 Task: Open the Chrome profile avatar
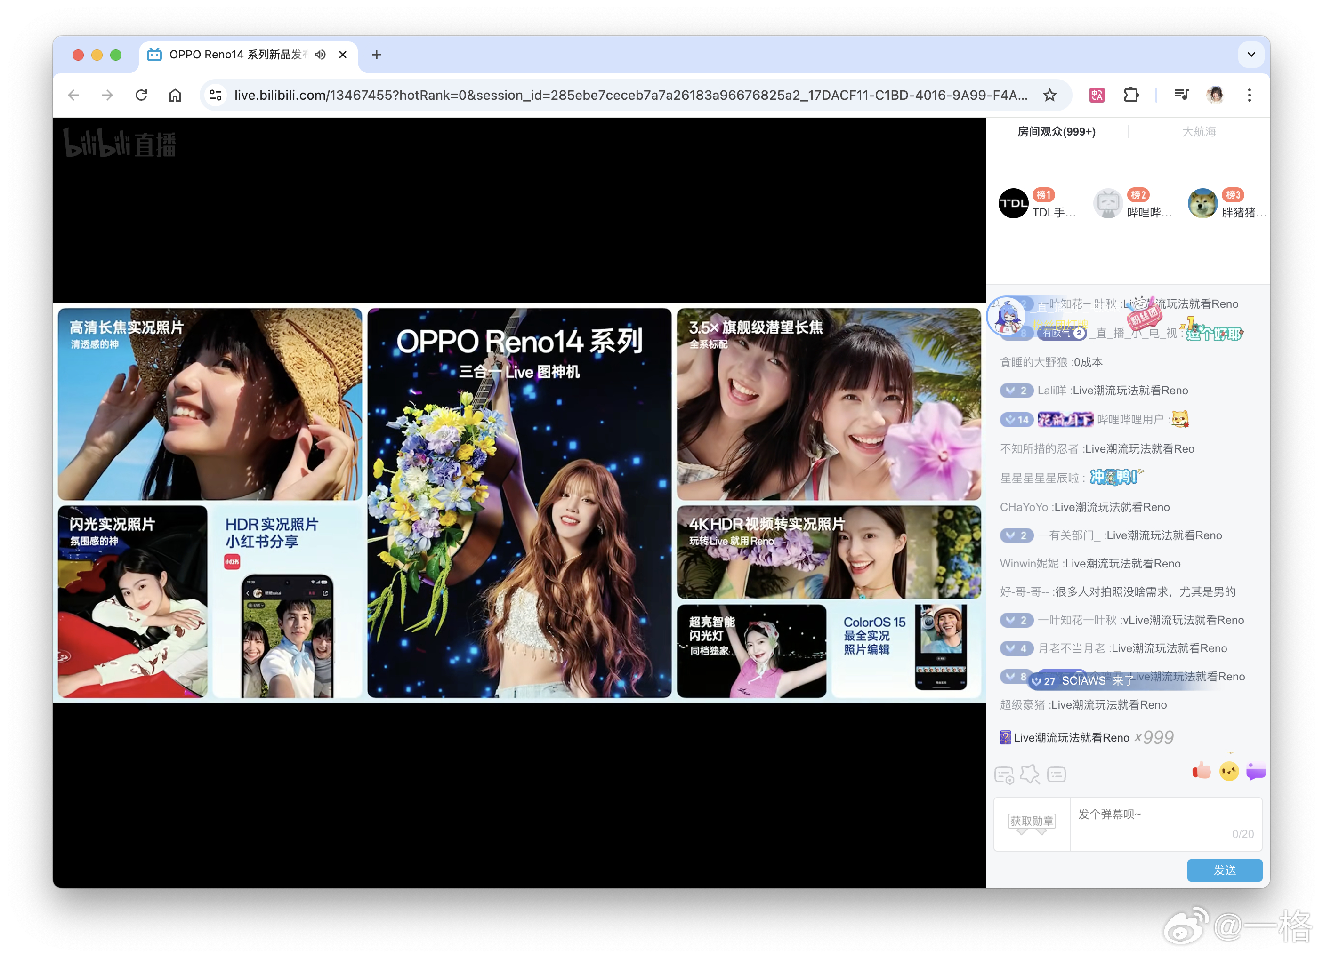(x=1215, y=95)
